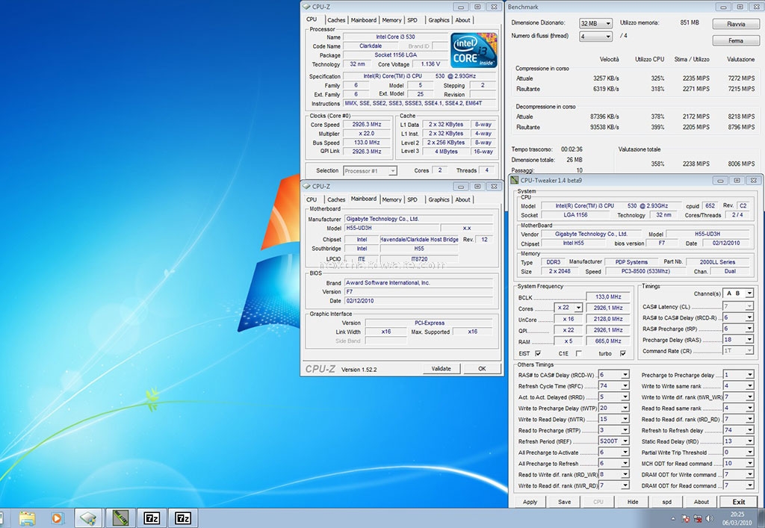Open the RAS# Precharge (tRP) dropdown

737,329
